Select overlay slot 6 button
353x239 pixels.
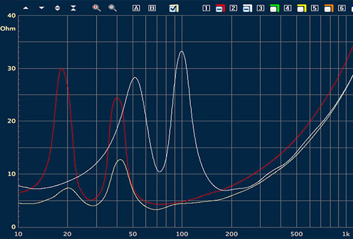point(342,8)
